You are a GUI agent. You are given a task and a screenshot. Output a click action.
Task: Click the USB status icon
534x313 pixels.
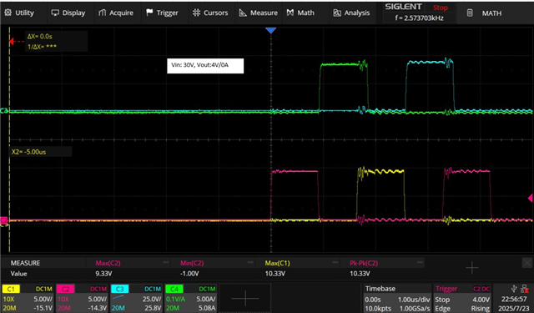[x=514, y=289]
